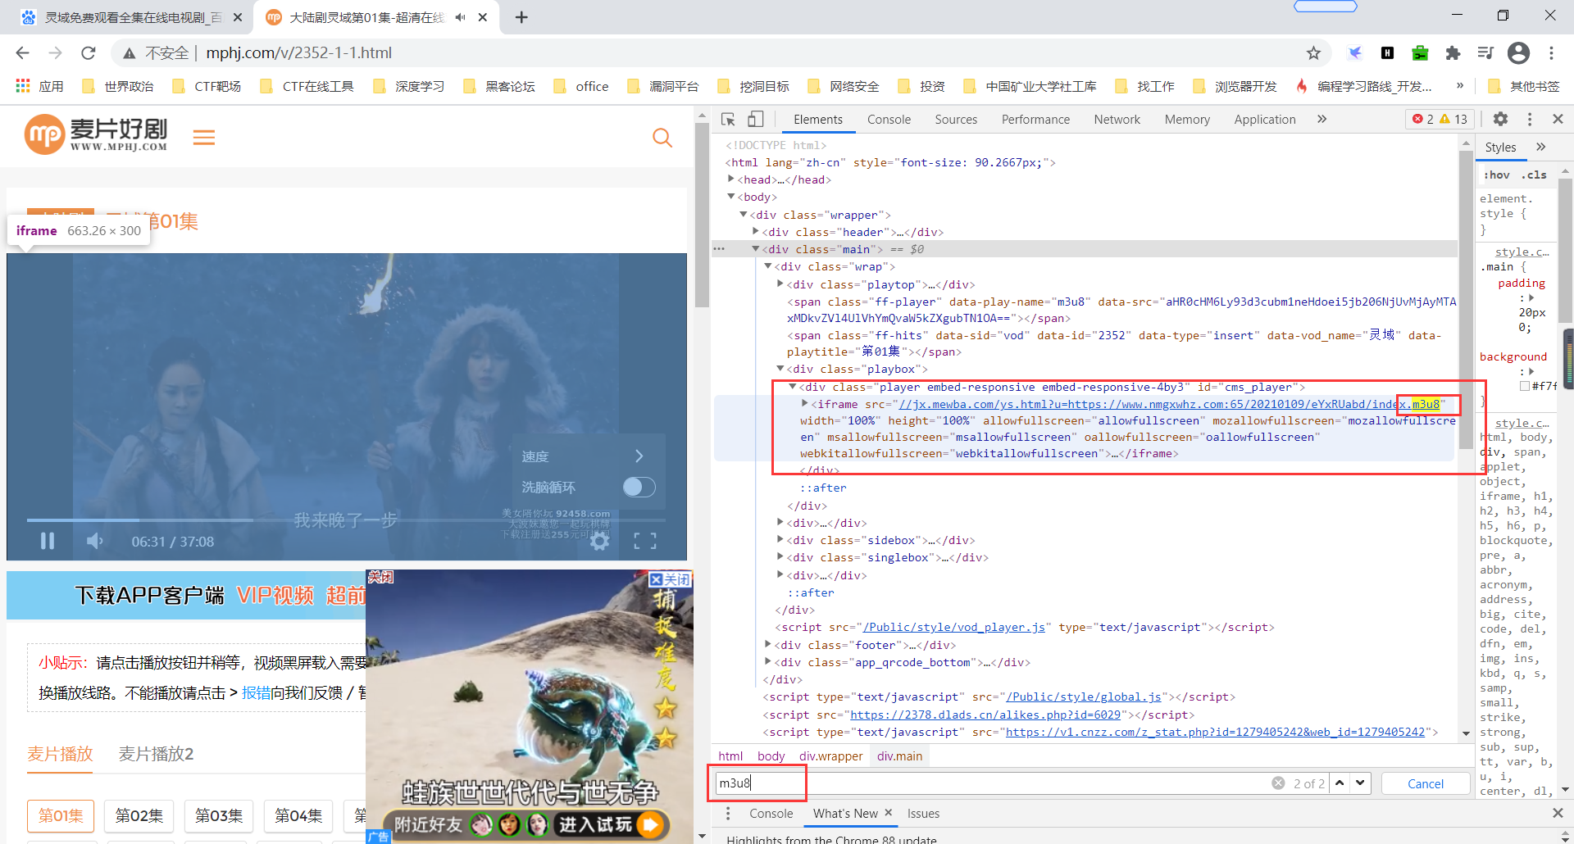Image resolution: width=1574 pixels, height=844 pixels.
Task: Mute the video player volume
Action: click(95, 541)
